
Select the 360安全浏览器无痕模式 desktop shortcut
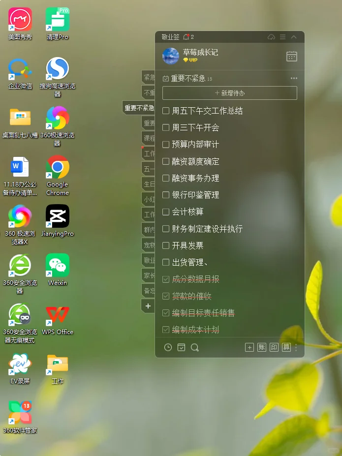20,323
